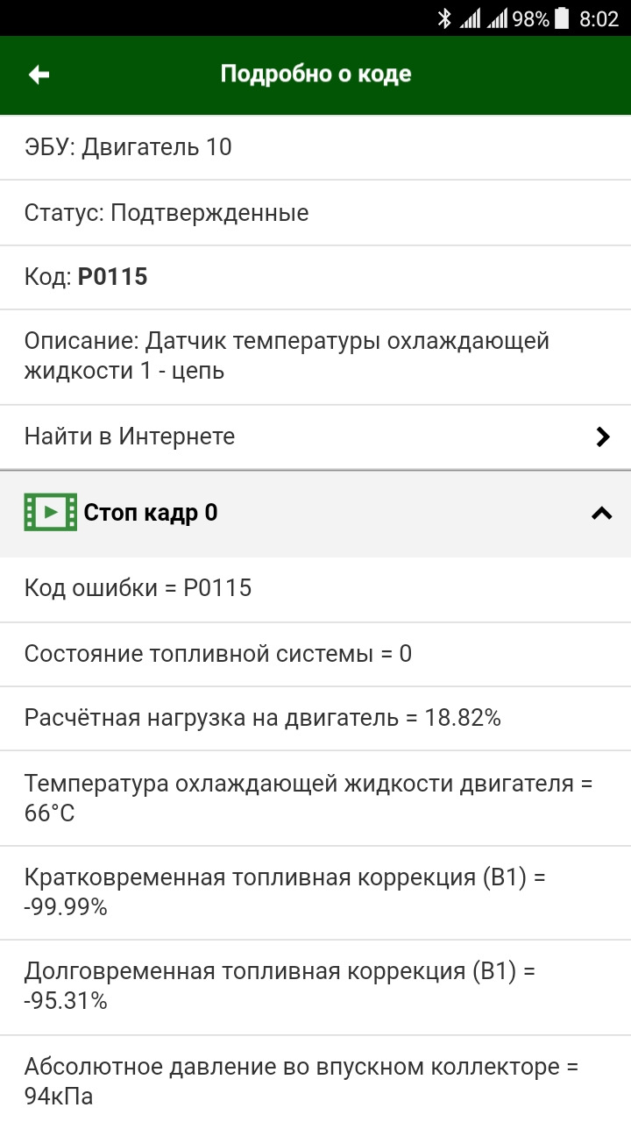Tap the Описание coolant sensor description

point(287,356)
